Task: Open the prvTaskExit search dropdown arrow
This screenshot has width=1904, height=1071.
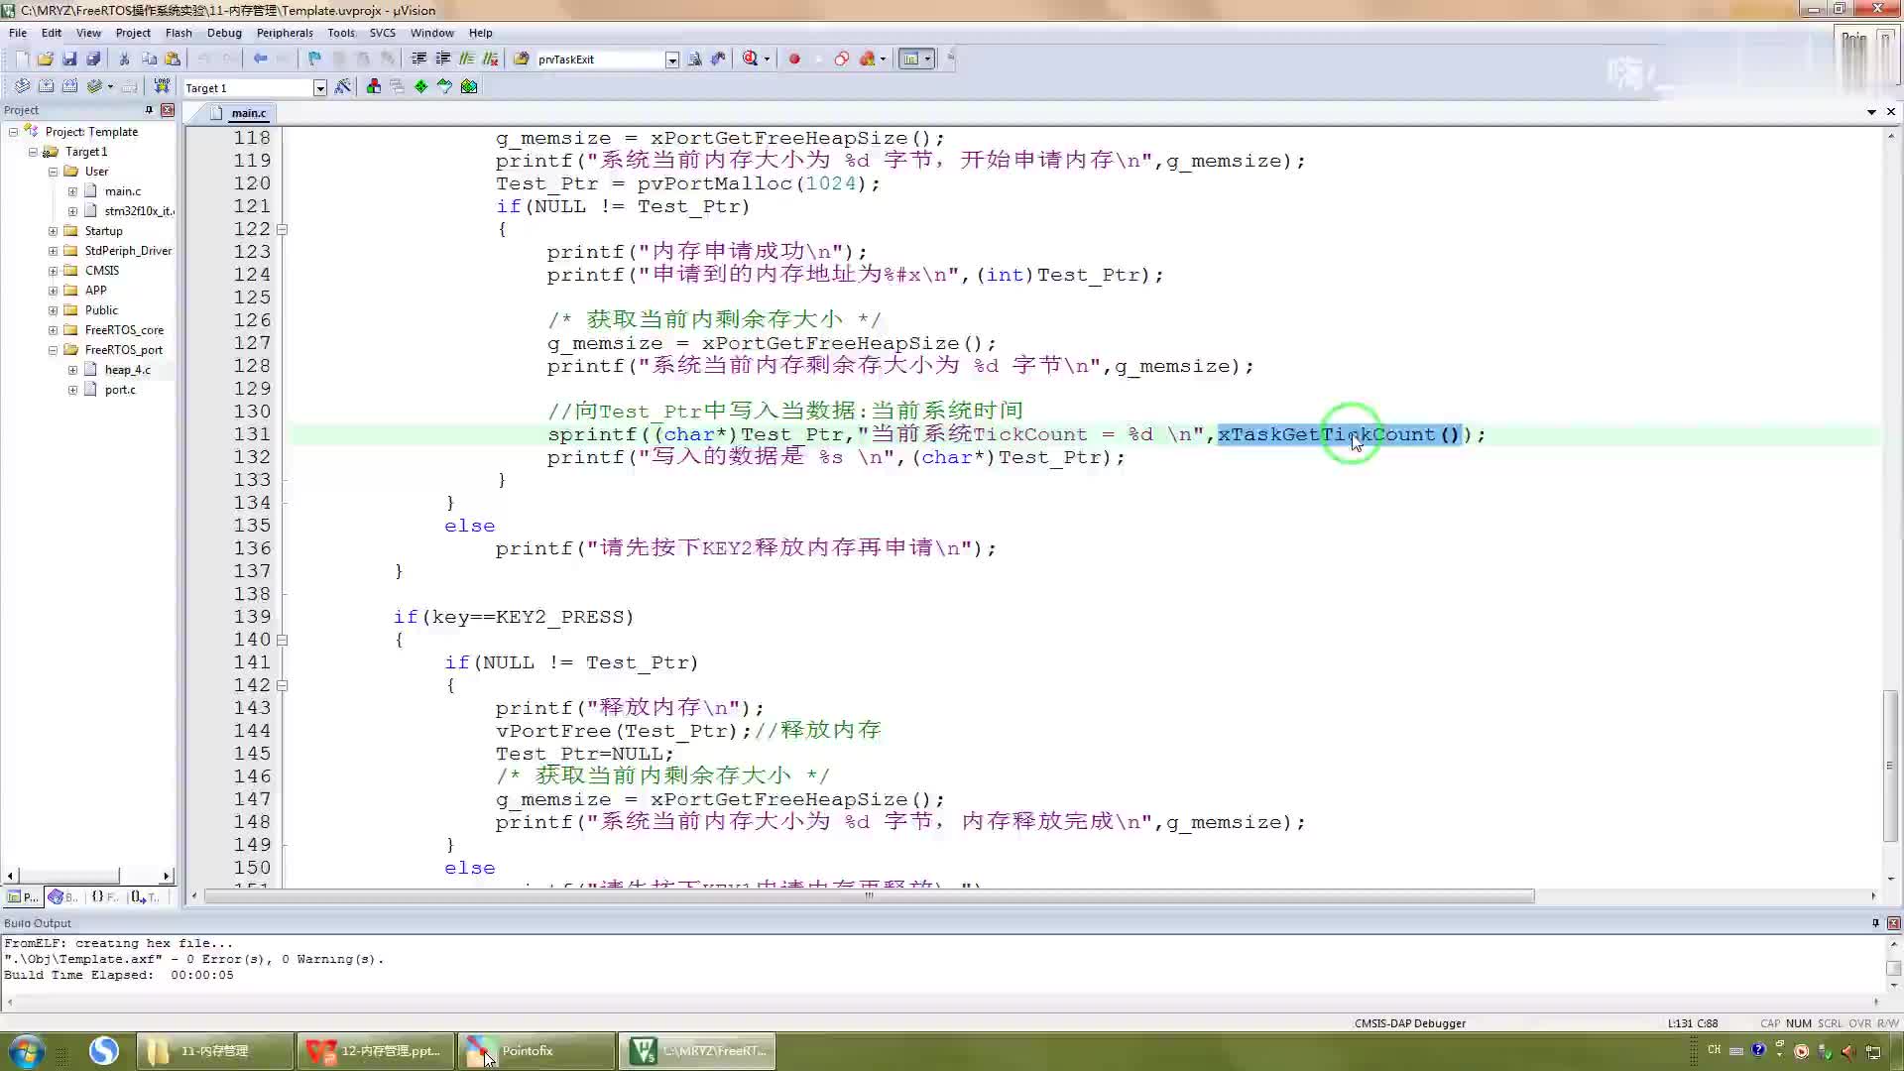Action: (x=671, y=59)
